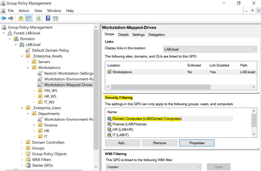Open the WMI filter dropdown showing none
The image size is (261, 171).
tap(153, 167)
